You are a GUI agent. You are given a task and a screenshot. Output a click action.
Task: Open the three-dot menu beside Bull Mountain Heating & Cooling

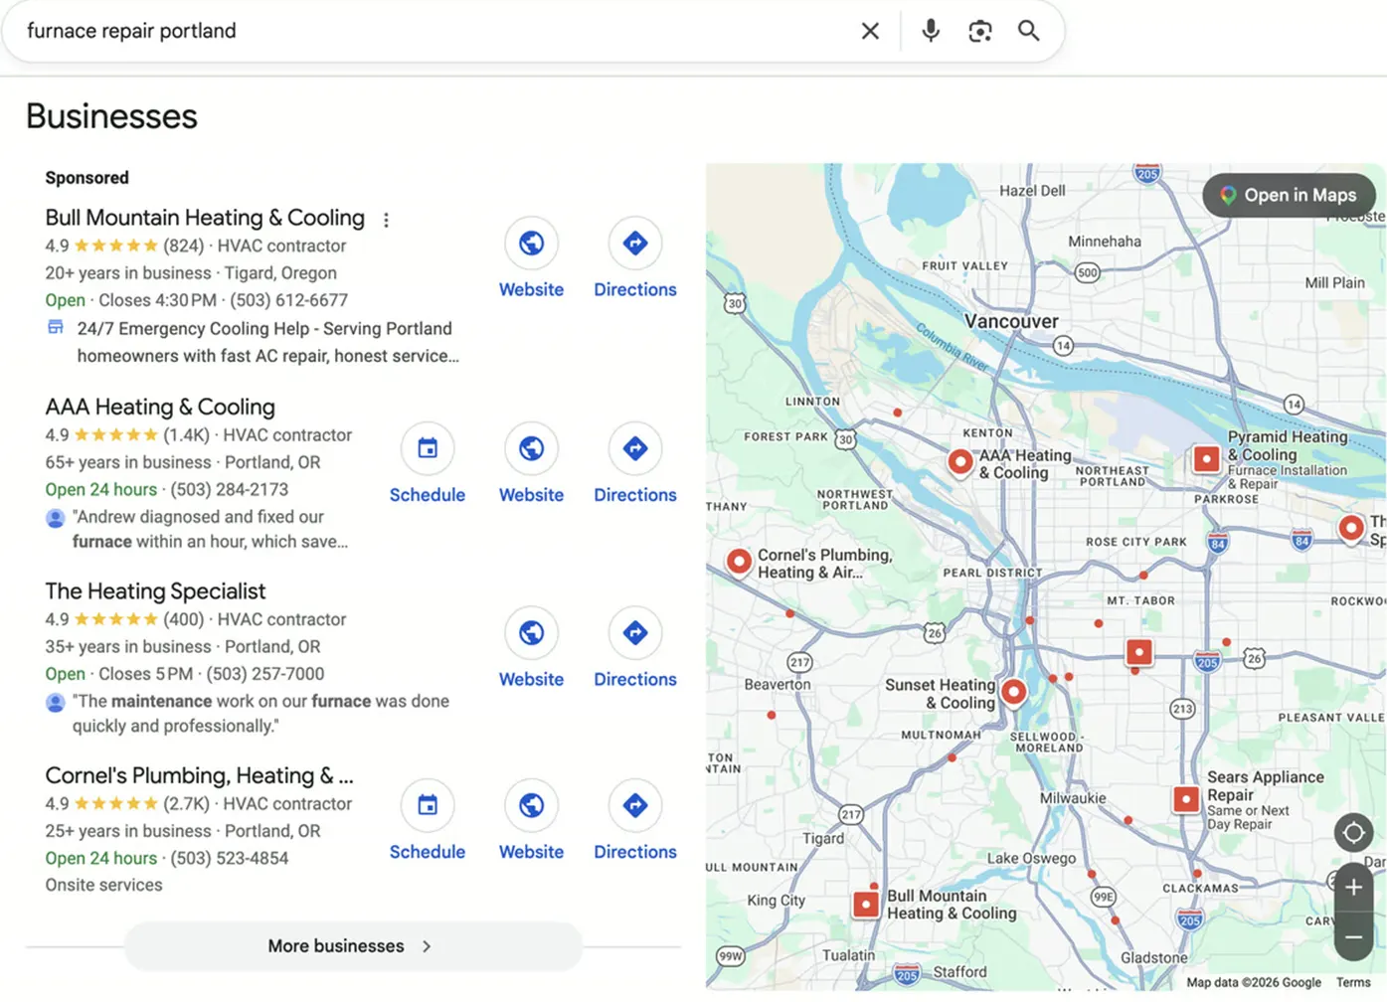[386, 220]
